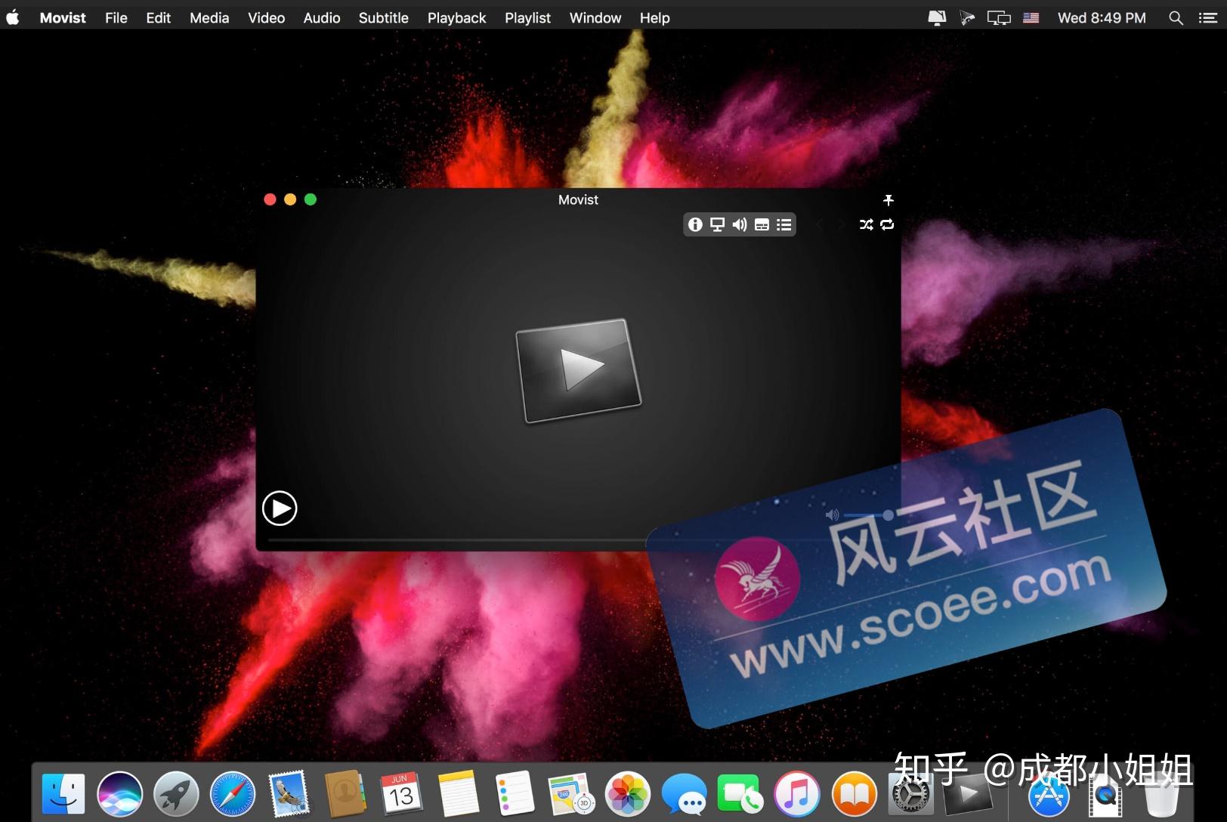Image resolution: width=1227 pixels, height=822 pixels.
Task: Open the Audio menu
Action: click(x=322, y=17)
